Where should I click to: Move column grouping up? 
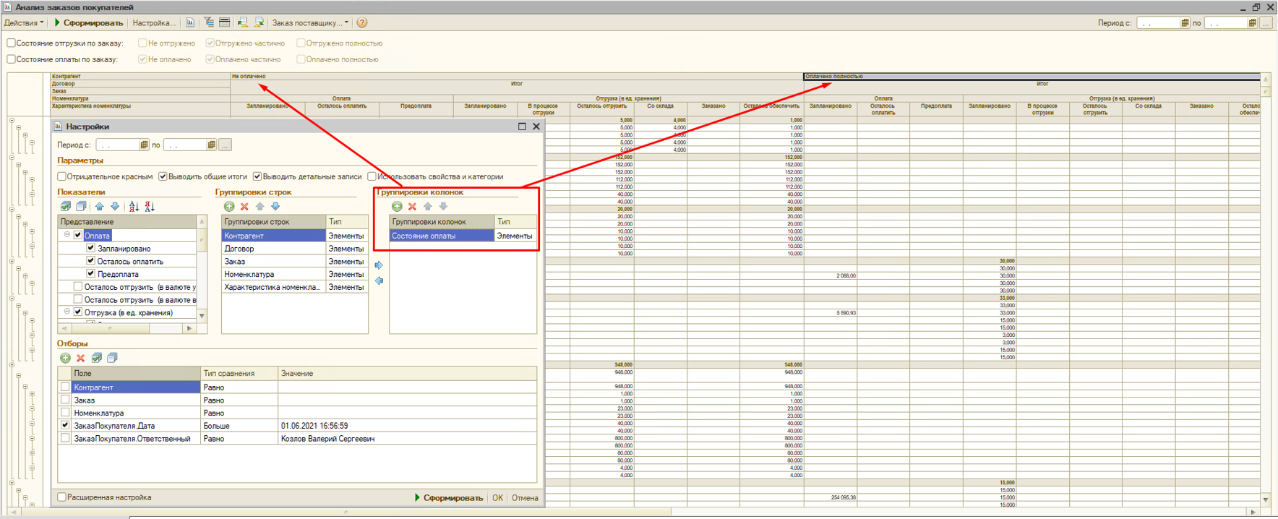[x=428, y=207]
